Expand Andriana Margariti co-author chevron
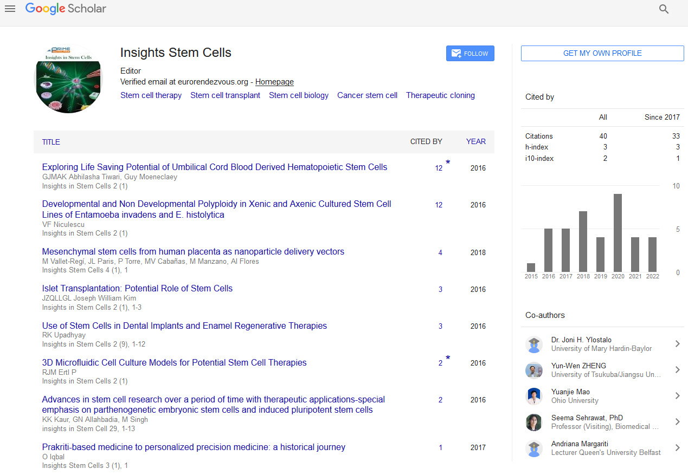688x475 pixels. (677, 448)
